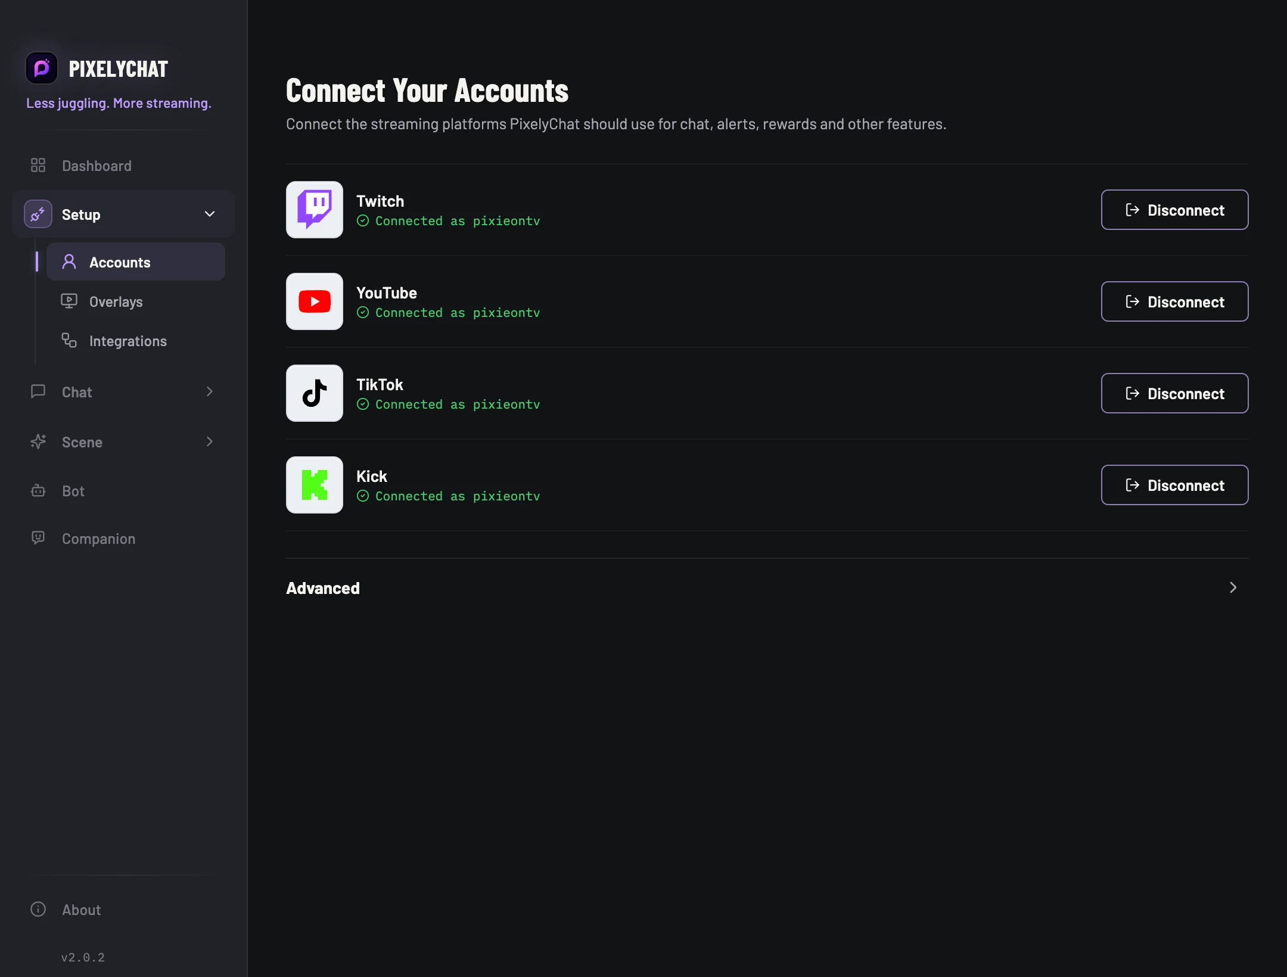
Task: Open the Bot page
Action: (x=123, y=491)
